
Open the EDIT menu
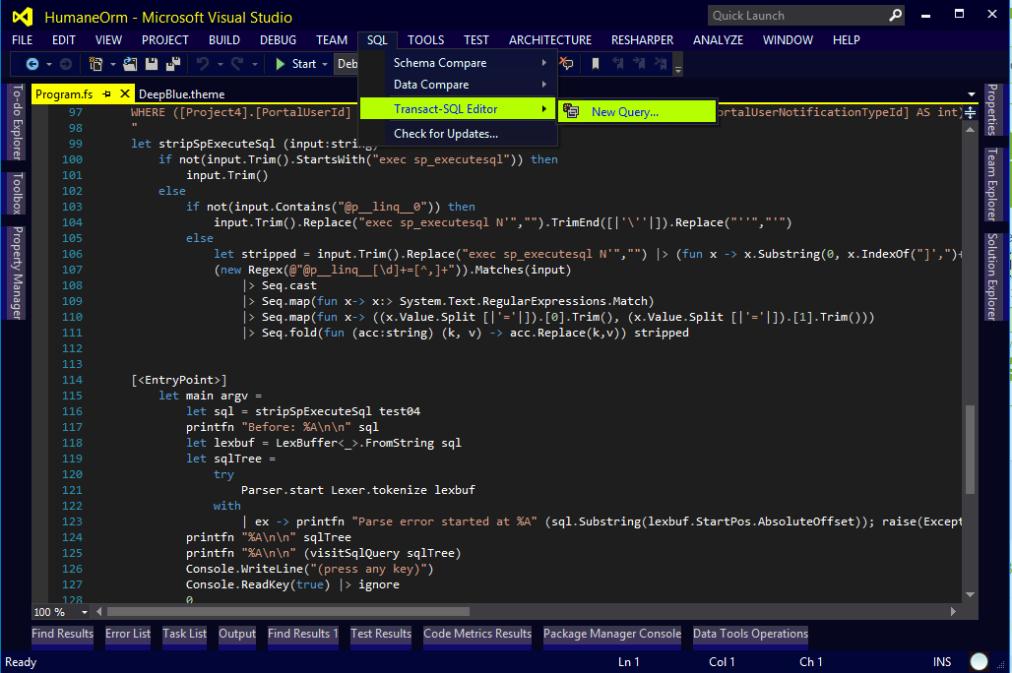(63, 40)
